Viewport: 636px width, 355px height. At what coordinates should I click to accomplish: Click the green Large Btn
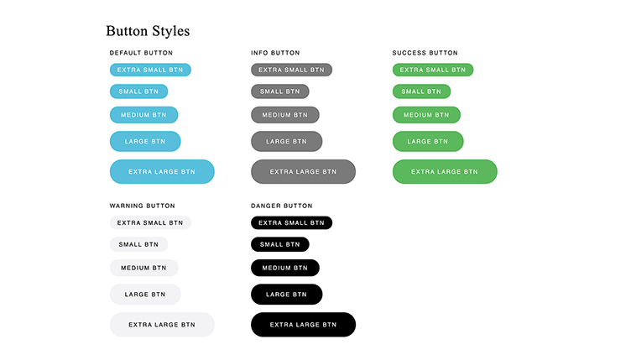pyautogui.click(x=428, y=141)
